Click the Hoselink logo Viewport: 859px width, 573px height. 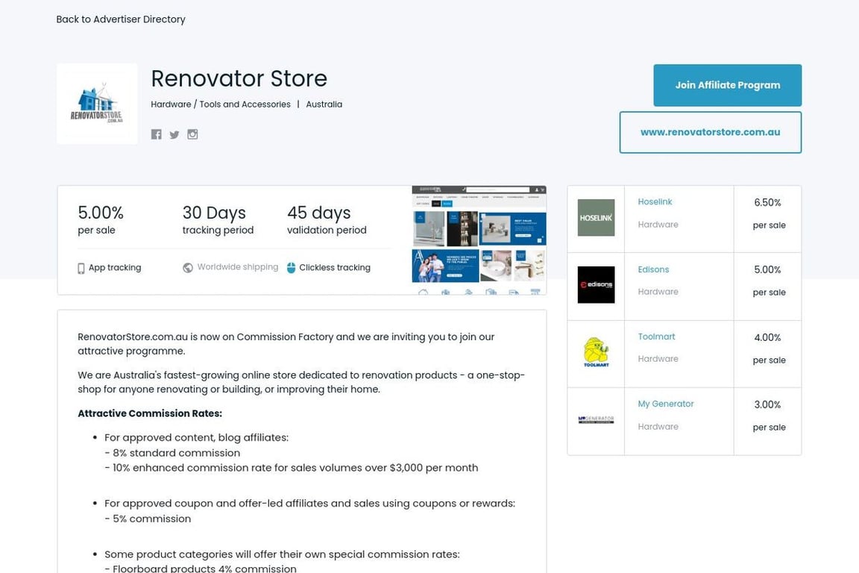coord(596,218)
